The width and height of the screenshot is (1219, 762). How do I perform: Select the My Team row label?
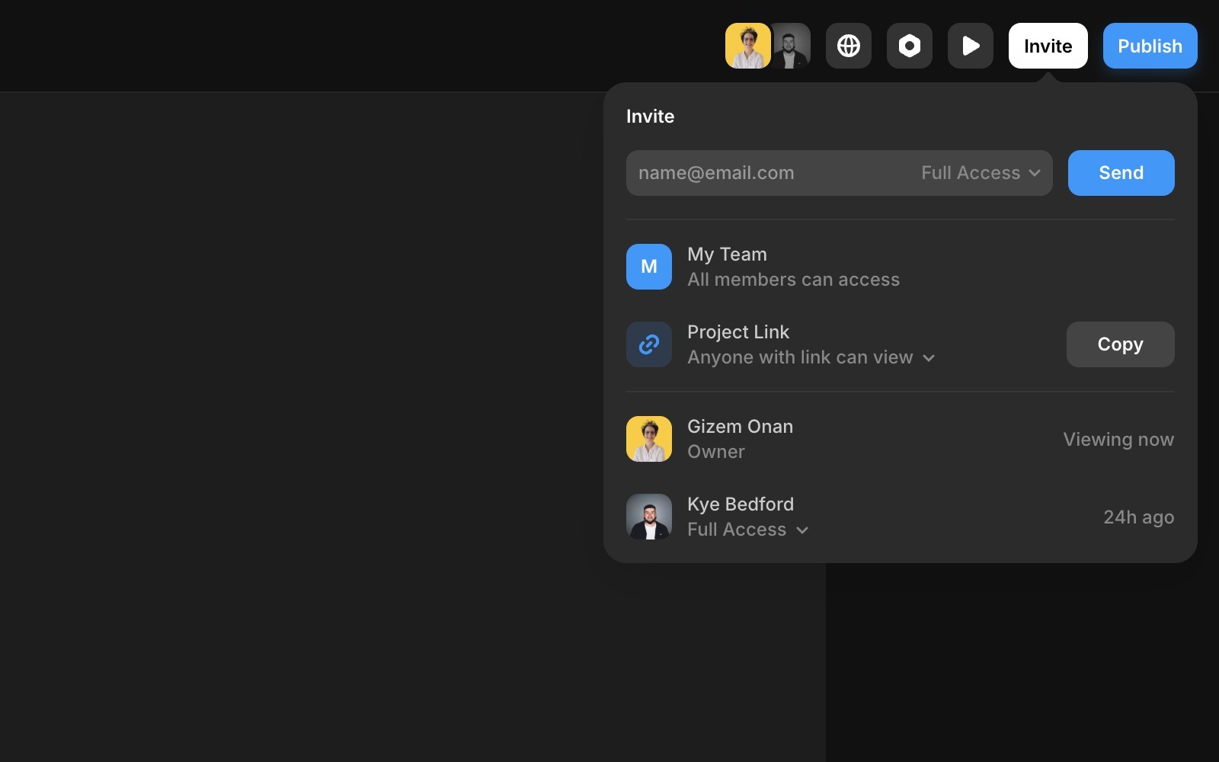coord(727,255)
